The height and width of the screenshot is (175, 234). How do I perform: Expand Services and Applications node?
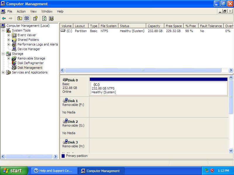3,72
